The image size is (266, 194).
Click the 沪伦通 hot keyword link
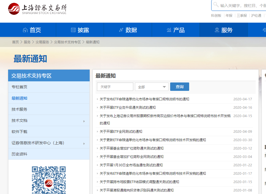pyautogui.click(x=256, y=16)
